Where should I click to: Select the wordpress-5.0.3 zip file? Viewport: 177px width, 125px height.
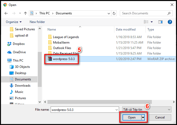64,59
